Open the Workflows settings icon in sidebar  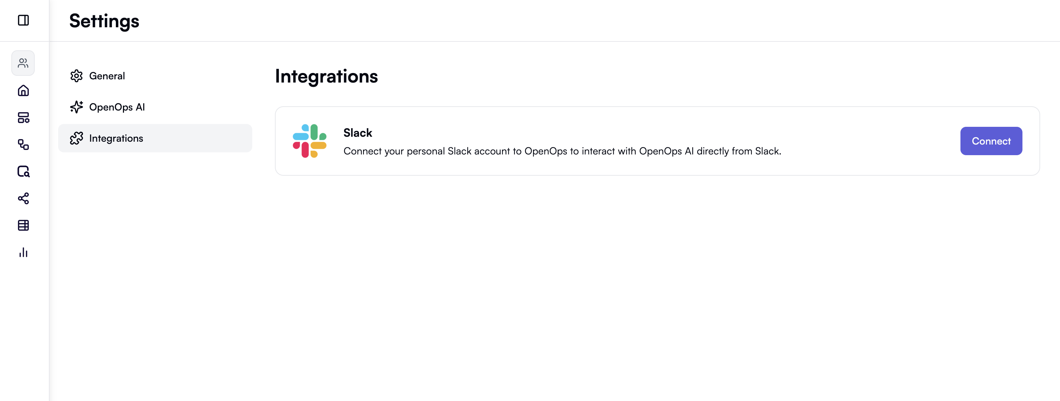coord(23,118)
